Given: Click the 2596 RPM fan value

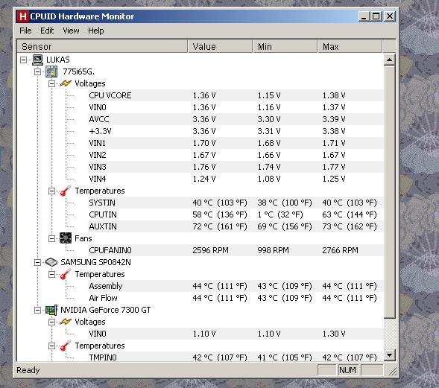Looking at the screenshot, I should pyautogui.click(x=210, y=250).
